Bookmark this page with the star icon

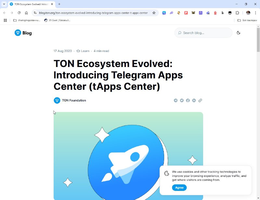click(x=154, y=13)
